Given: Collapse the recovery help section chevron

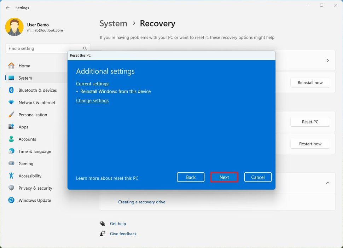Looking at the screenshot, I should (x=327, y=183).
